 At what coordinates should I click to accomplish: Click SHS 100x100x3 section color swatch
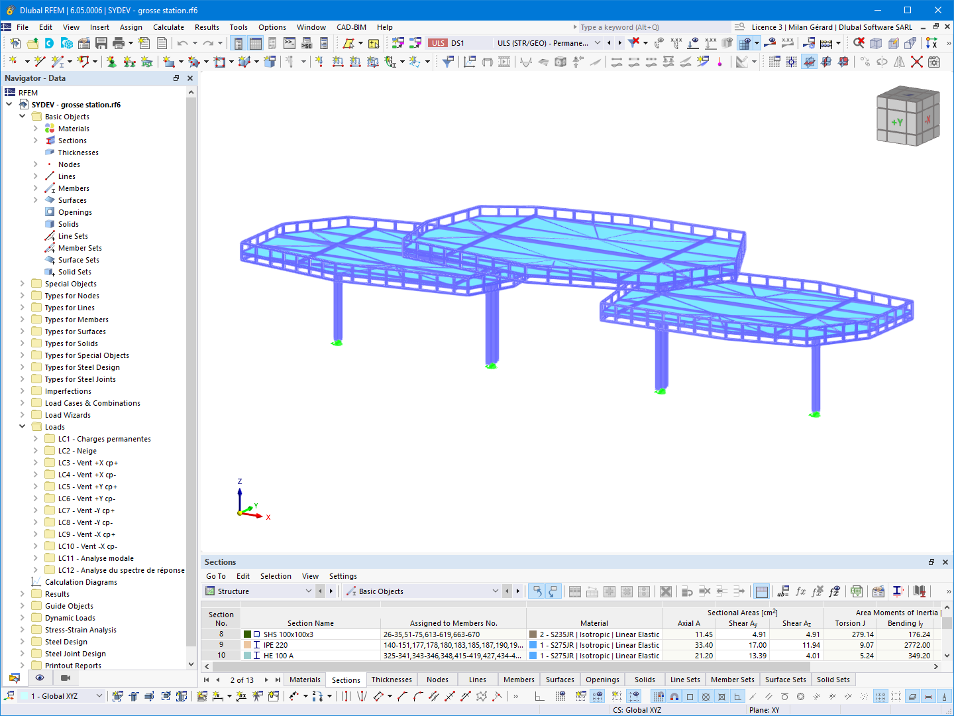(247, 634)
